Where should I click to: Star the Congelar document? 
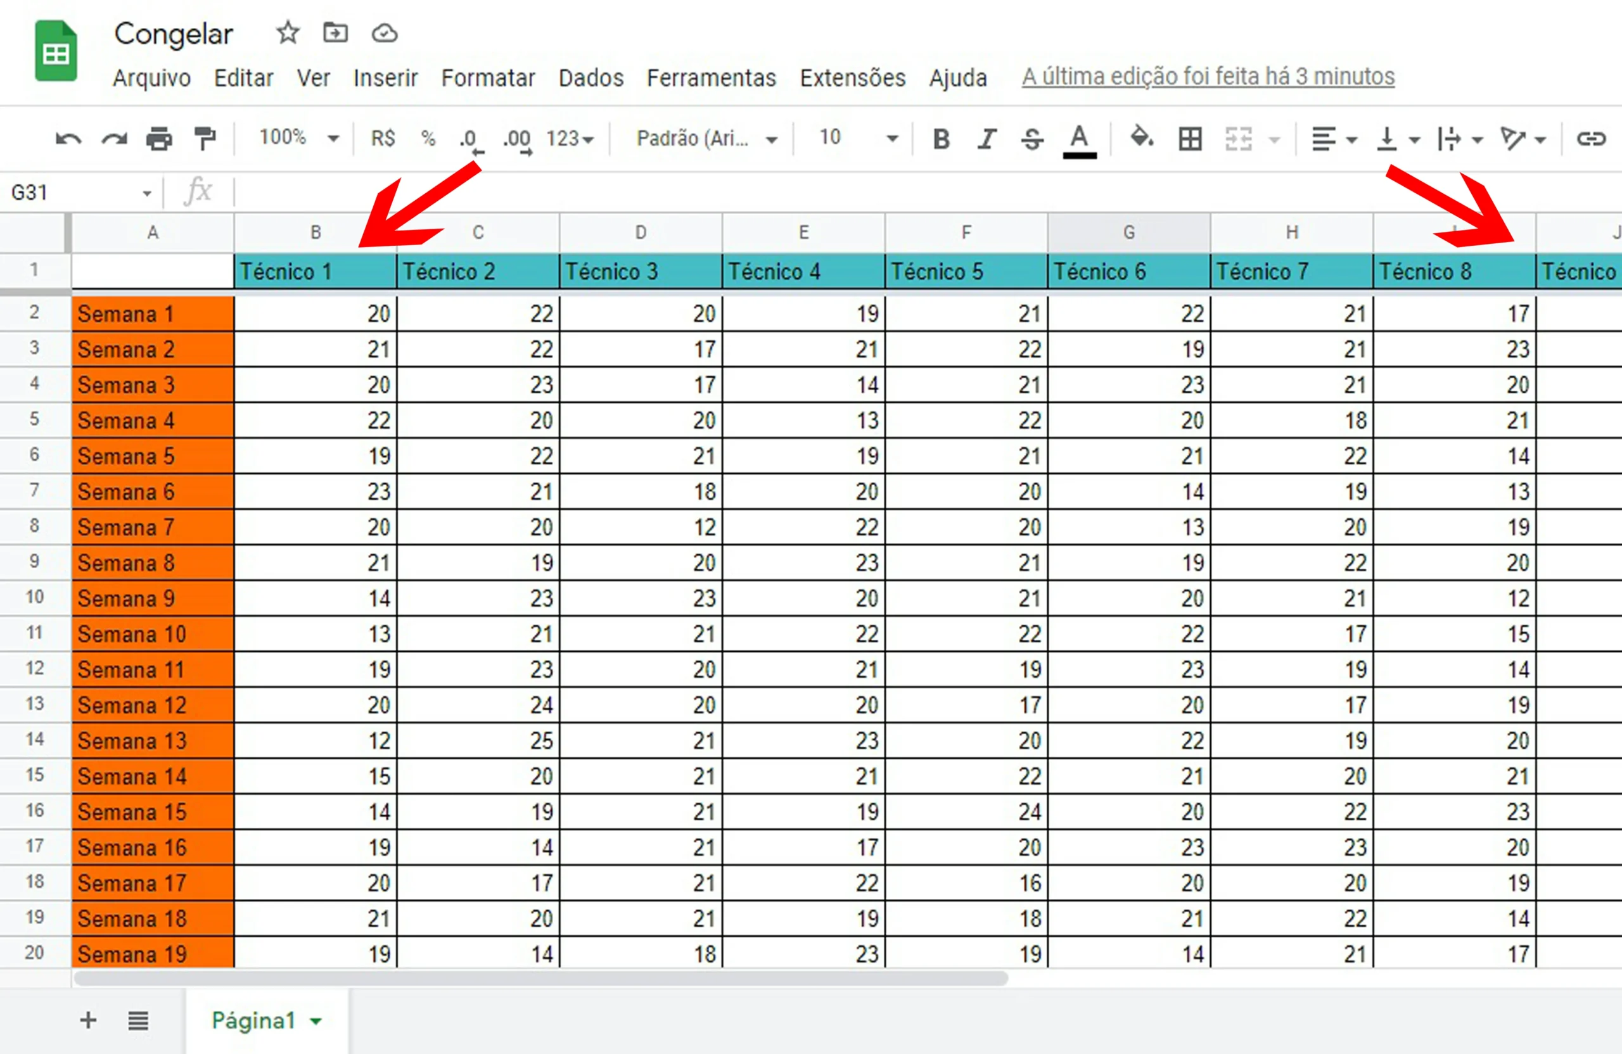pyautogui.click(x=288, y=33)
